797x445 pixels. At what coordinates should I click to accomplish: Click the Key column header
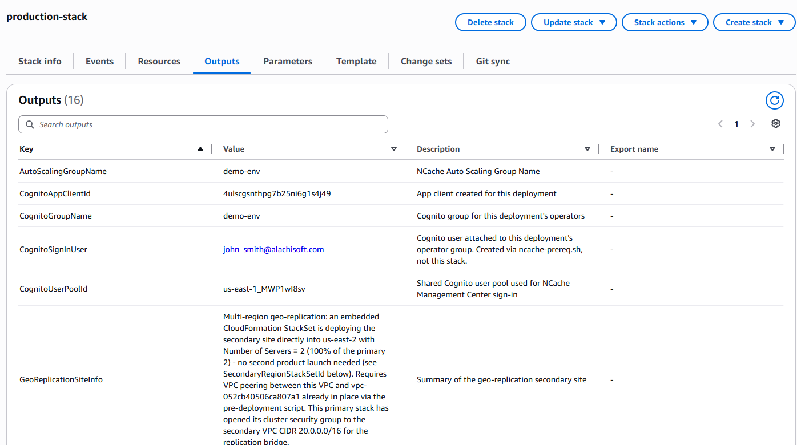(x=26, y=149)
